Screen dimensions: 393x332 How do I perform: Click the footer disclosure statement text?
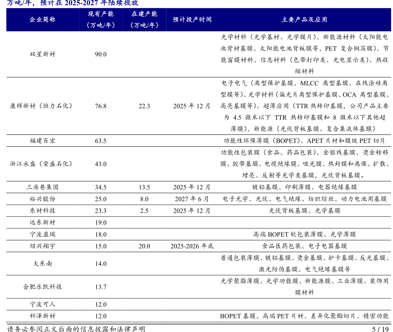pos(76,328)
